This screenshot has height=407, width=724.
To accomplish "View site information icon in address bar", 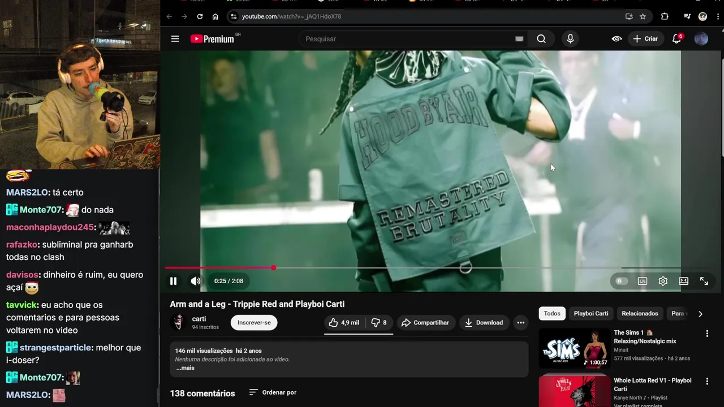I will pyautogui.click(x=234, y=16).
